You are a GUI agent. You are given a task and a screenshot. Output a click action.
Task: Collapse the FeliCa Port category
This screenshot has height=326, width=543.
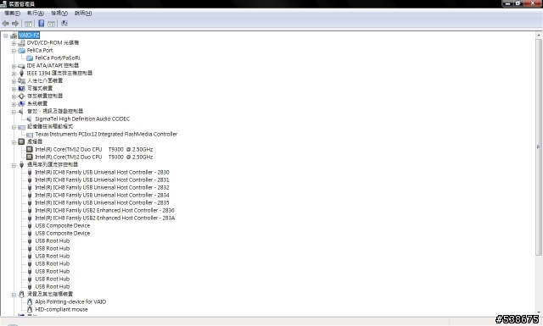click(x=14, y=51)
